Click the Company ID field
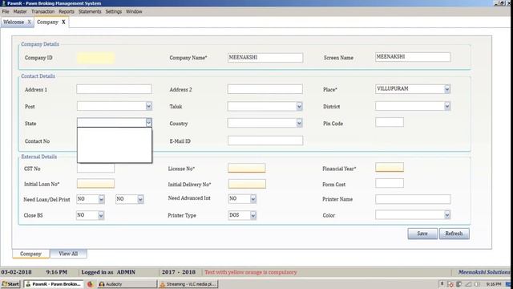Image resolution: width=513 pixels, height=289 pixels. pos(95,58)
